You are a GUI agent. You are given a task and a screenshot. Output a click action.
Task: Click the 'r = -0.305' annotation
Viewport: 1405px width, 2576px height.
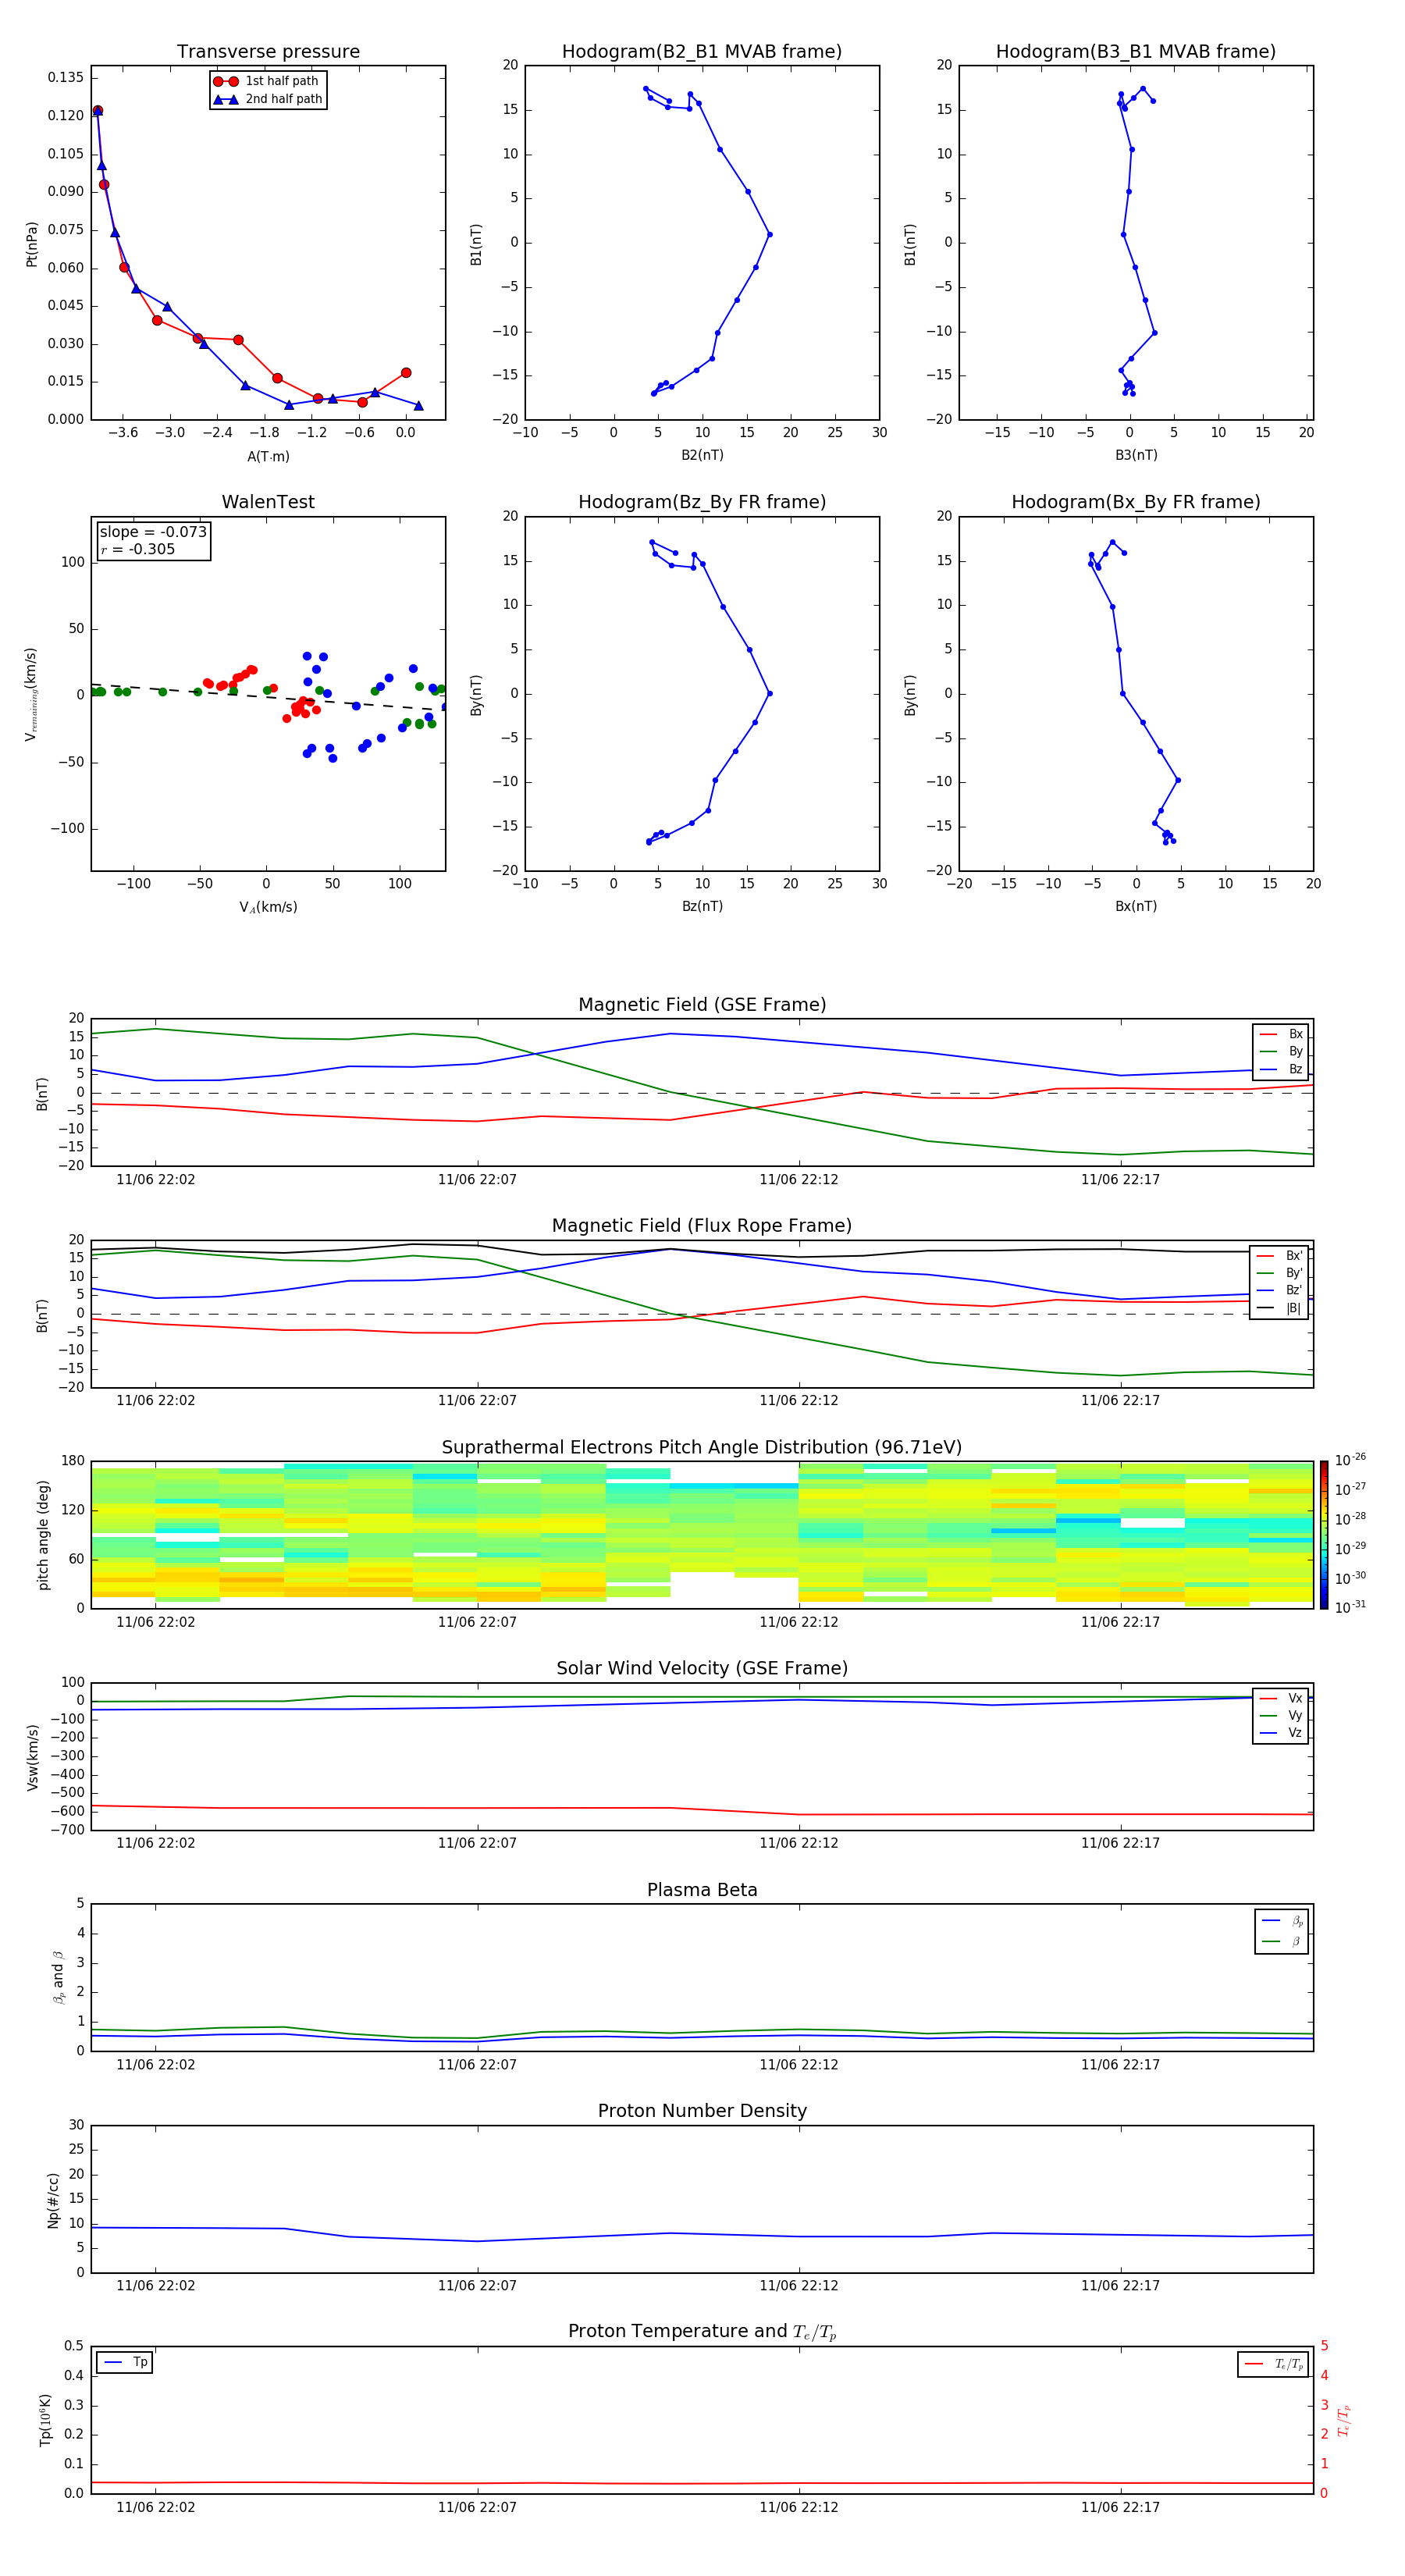pos(137,549)
